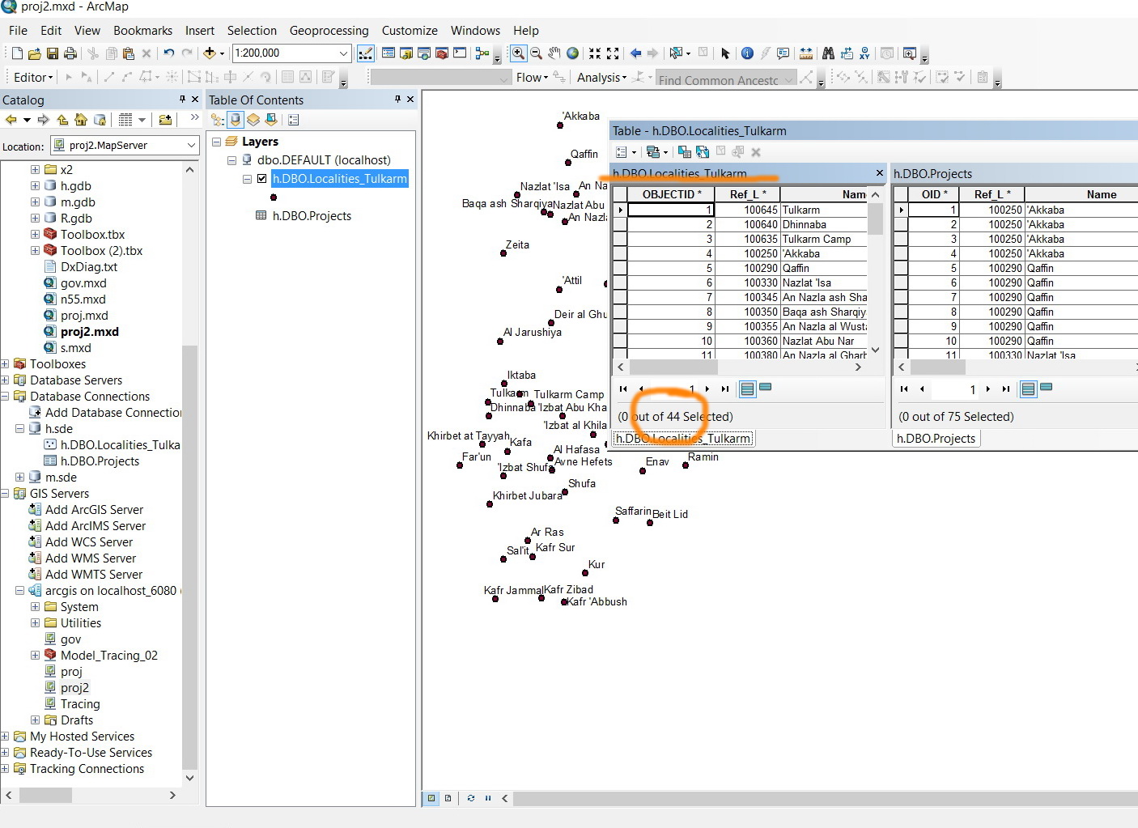Show all records in Projects table
Screen dimensions: 1138x828
[1029, 389]
